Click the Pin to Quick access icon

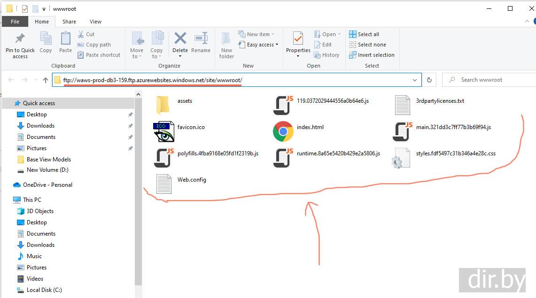coord(20,38)
